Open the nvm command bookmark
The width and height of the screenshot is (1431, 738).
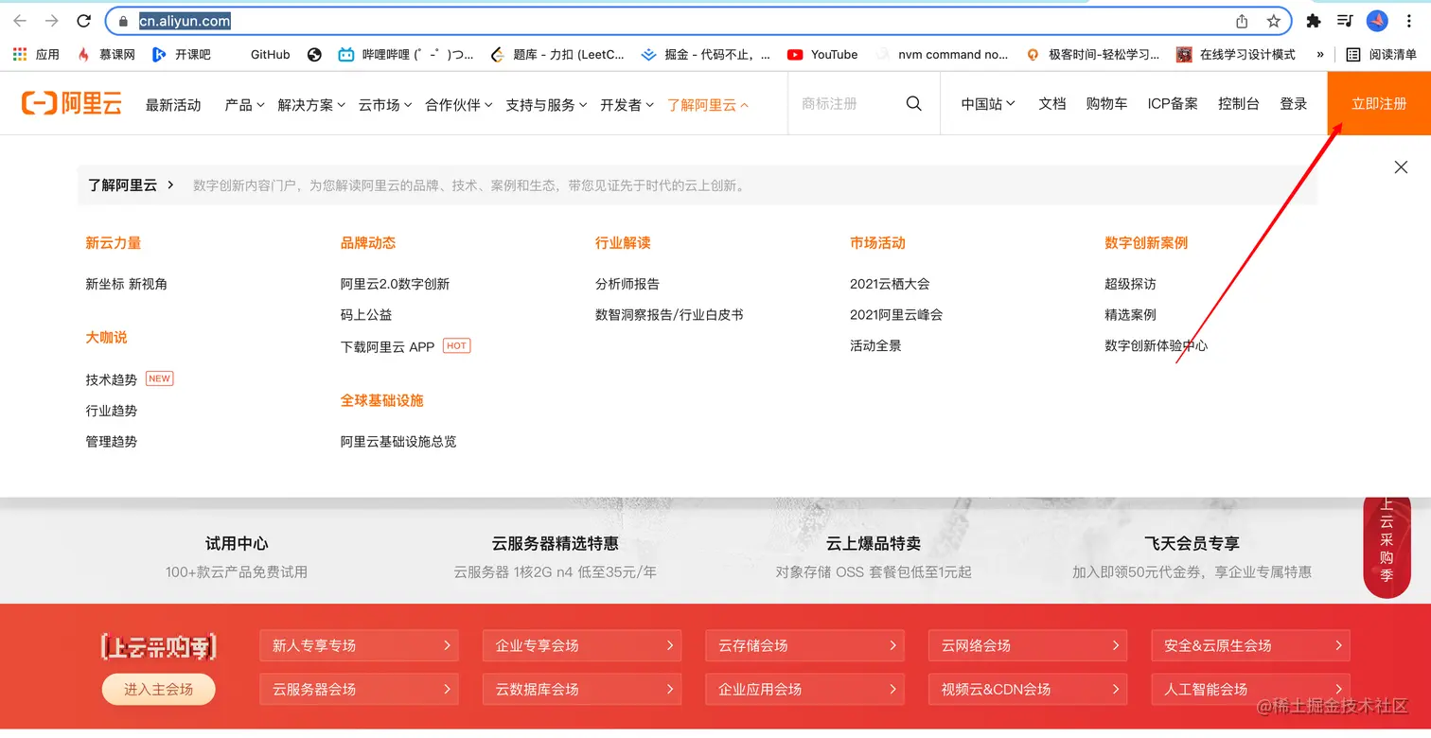943,55
